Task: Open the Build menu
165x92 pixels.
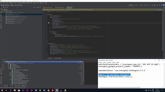Action: 28,3
